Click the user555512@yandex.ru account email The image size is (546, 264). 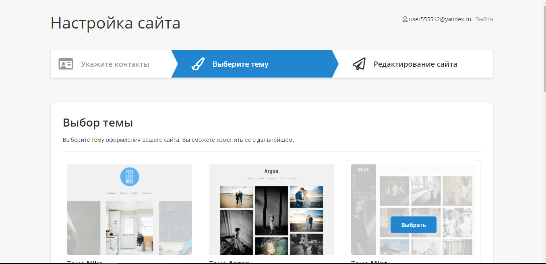coord(440,19)
